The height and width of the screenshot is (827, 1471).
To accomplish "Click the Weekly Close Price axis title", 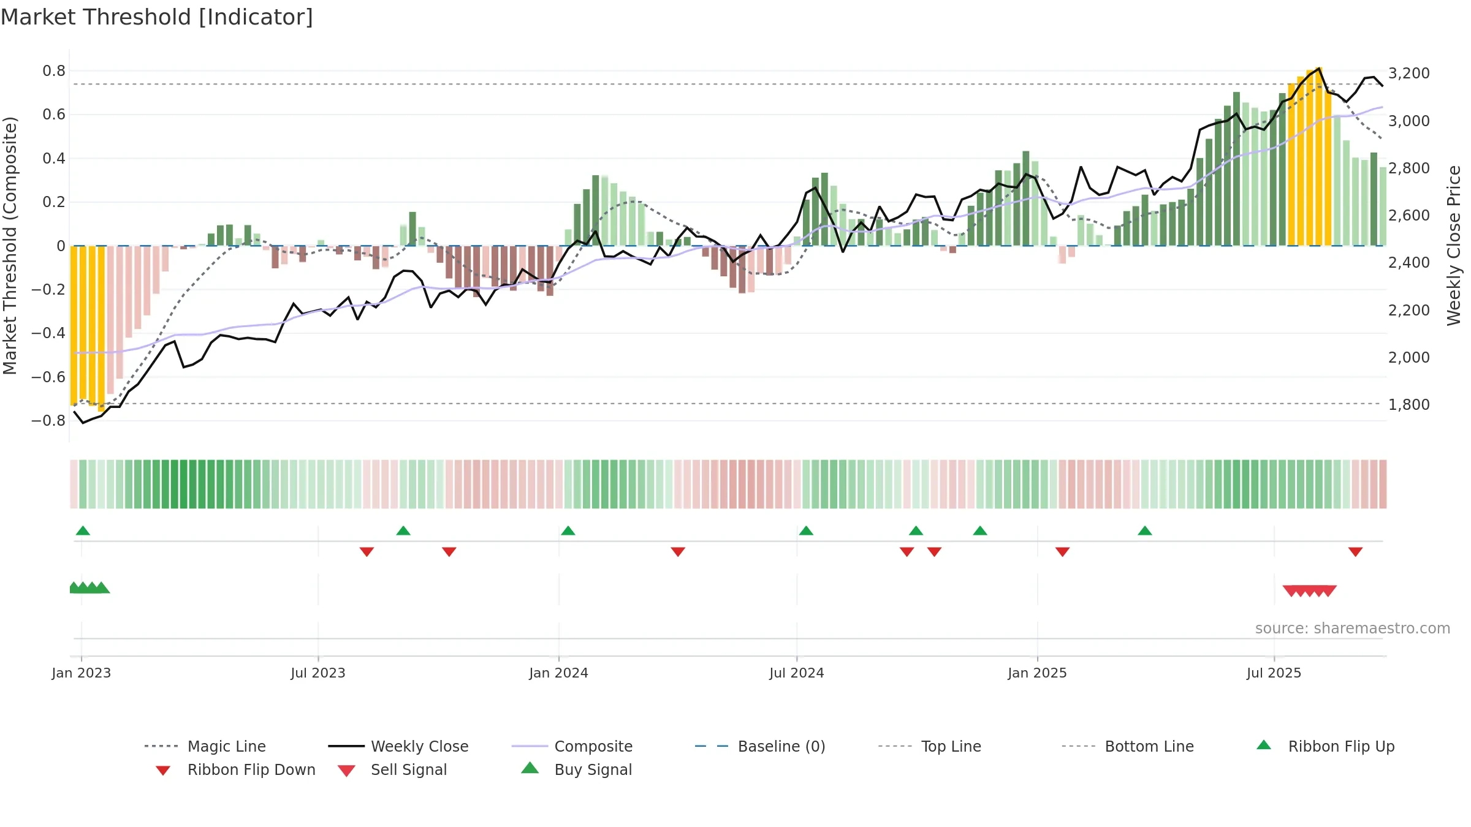I will pyautogui.click(x=1454, y=246).
